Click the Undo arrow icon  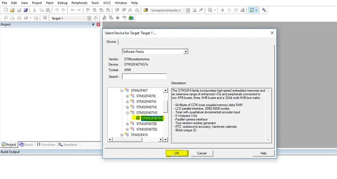pos(57,10)
